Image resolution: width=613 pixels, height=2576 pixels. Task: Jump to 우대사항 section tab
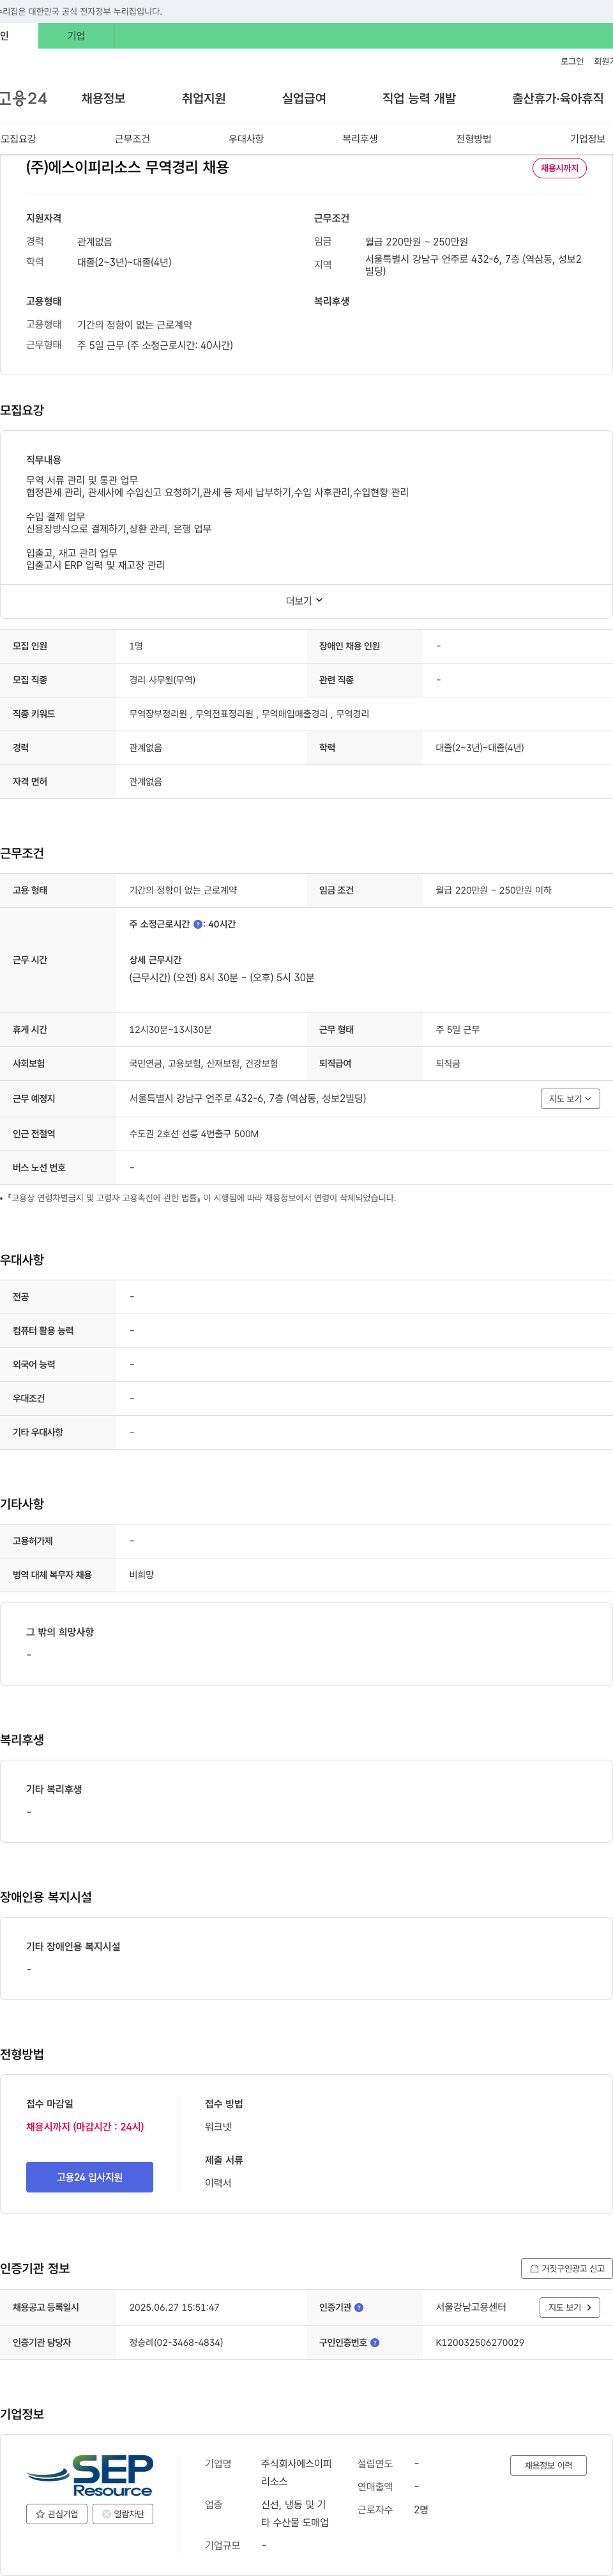(x=246, y=139)
